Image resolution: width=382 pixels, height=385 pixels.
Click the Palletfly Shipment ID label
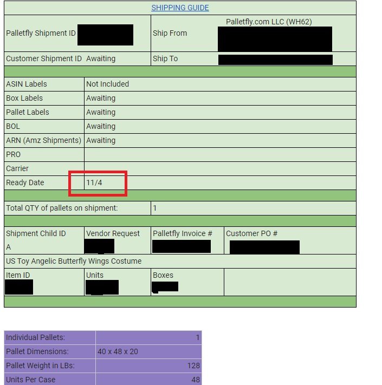pos(41,33)
